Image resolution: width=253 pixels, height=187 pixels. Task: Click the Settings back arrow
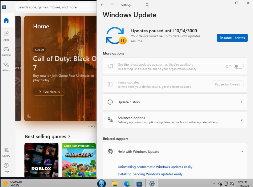coord(103,5)
